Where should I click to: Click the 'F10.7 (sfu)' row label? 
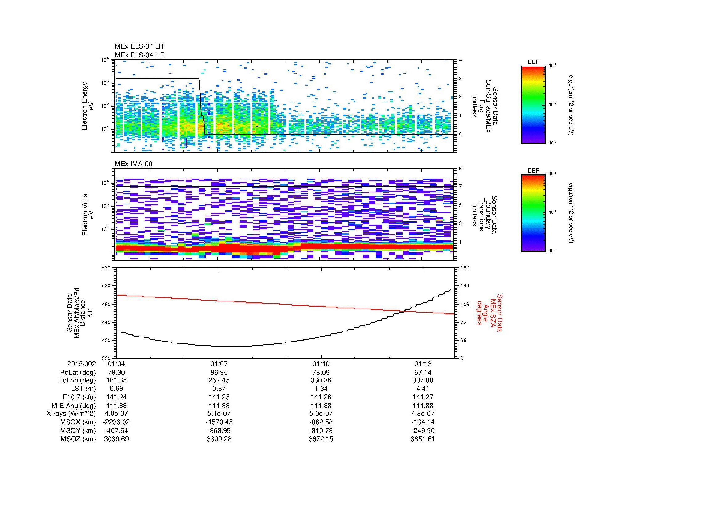79,397
